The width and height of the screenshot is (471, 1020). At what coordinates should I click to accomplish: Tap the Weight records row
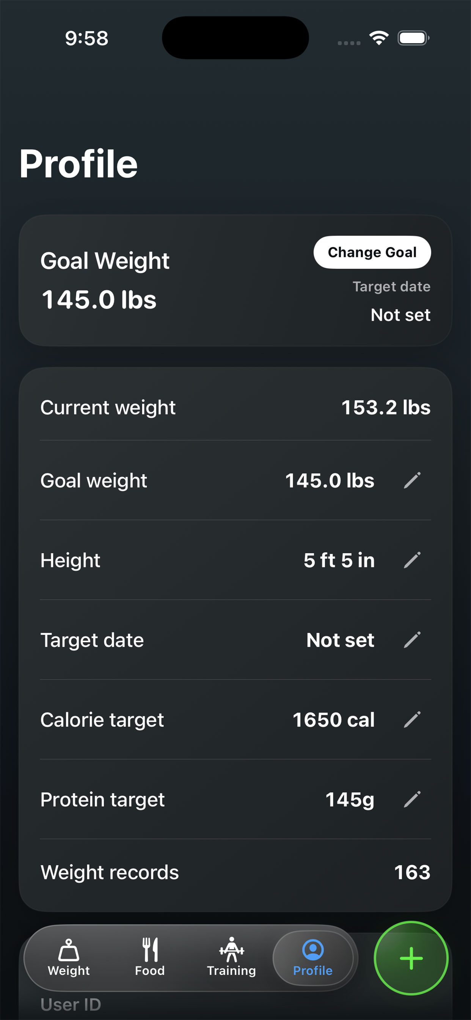click(x=235, y=872)
